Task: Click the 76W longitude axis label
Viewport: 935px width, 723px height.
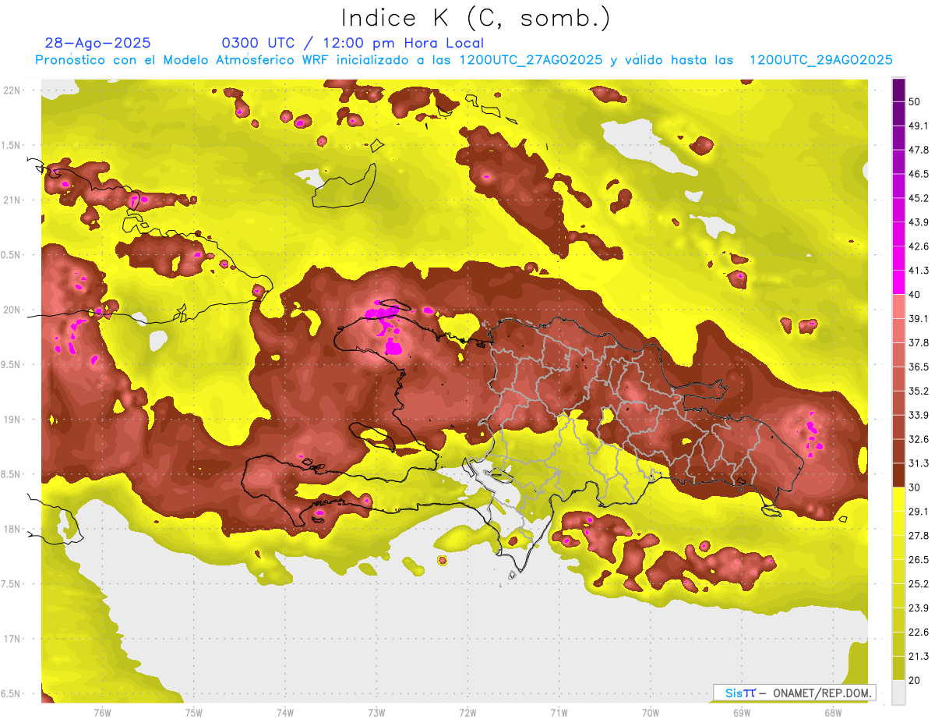Action: (x=102, y=712)
